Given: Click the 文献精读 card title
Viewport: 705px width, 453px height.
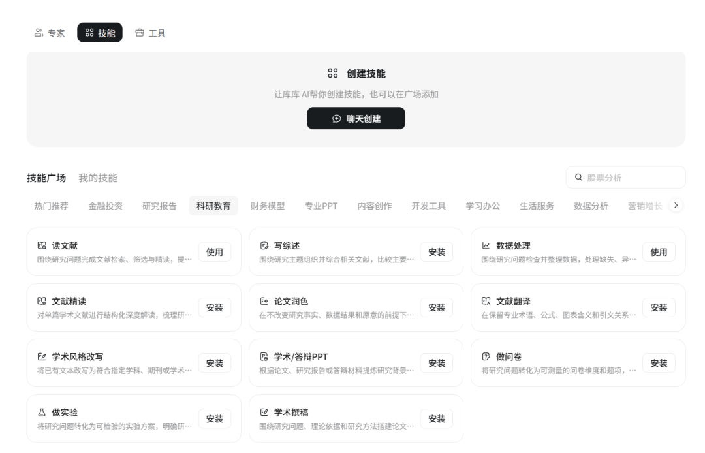Looking at the screenshot, I should click(69, 301).
